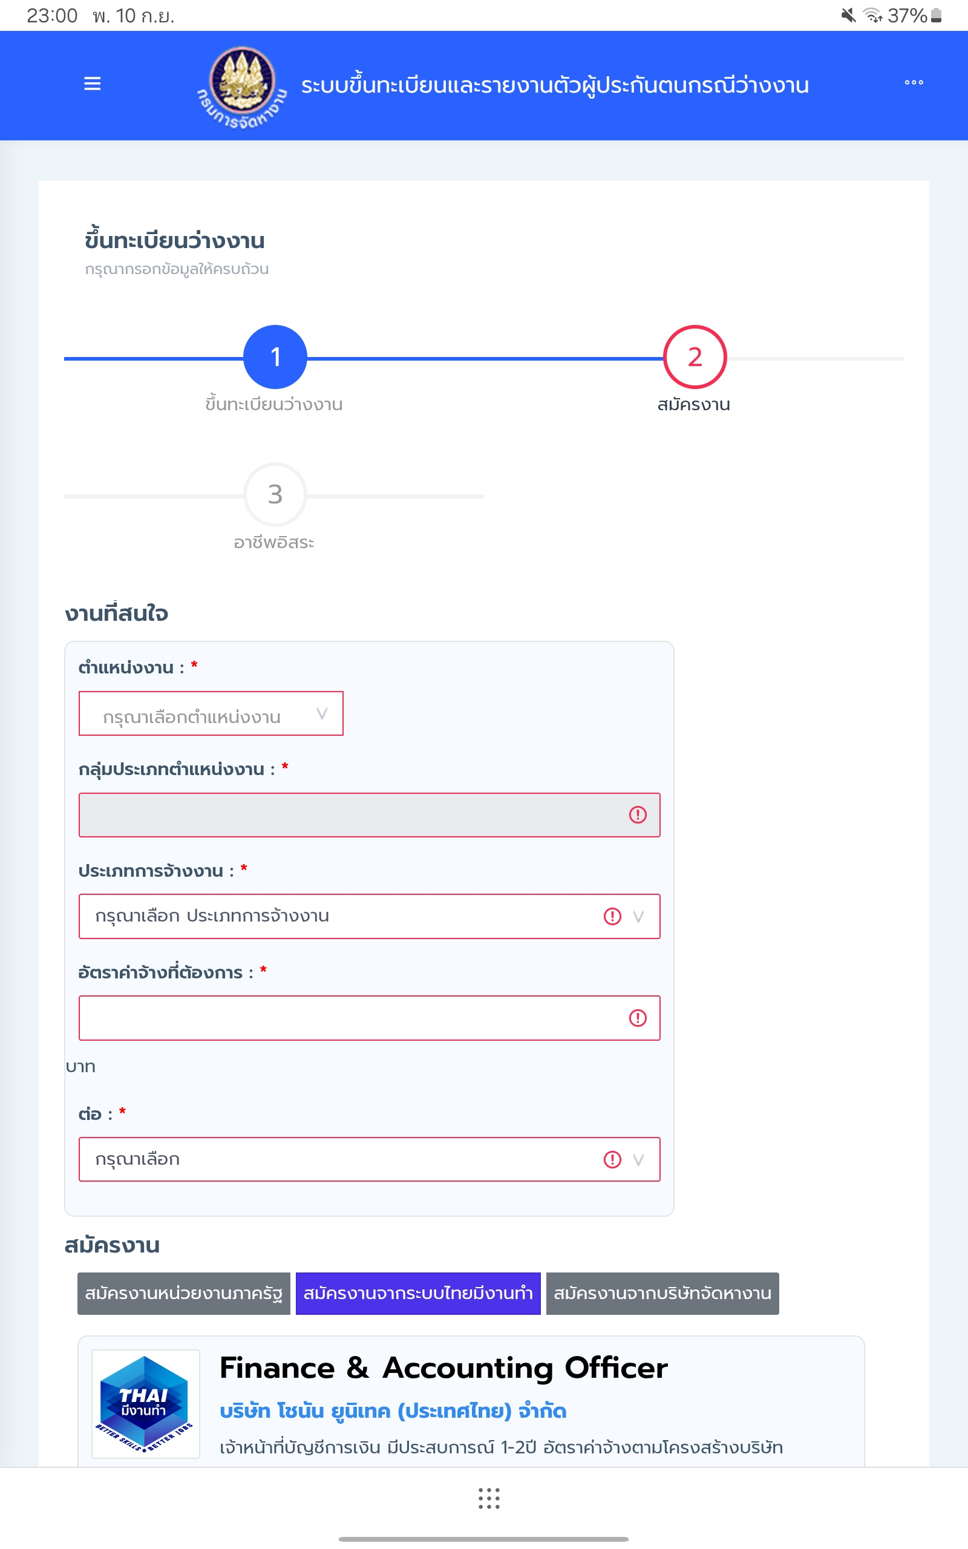This screenshot has width=968, height=1549.
Task: Focus the อัตราค่าจ้างที่ต้องการ input field
Action: (x=370, y=1018)
